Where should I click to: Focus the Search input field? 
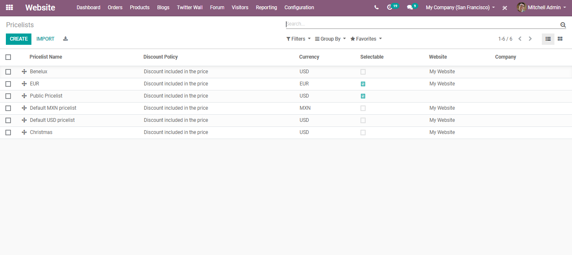(x=422, y=24)
